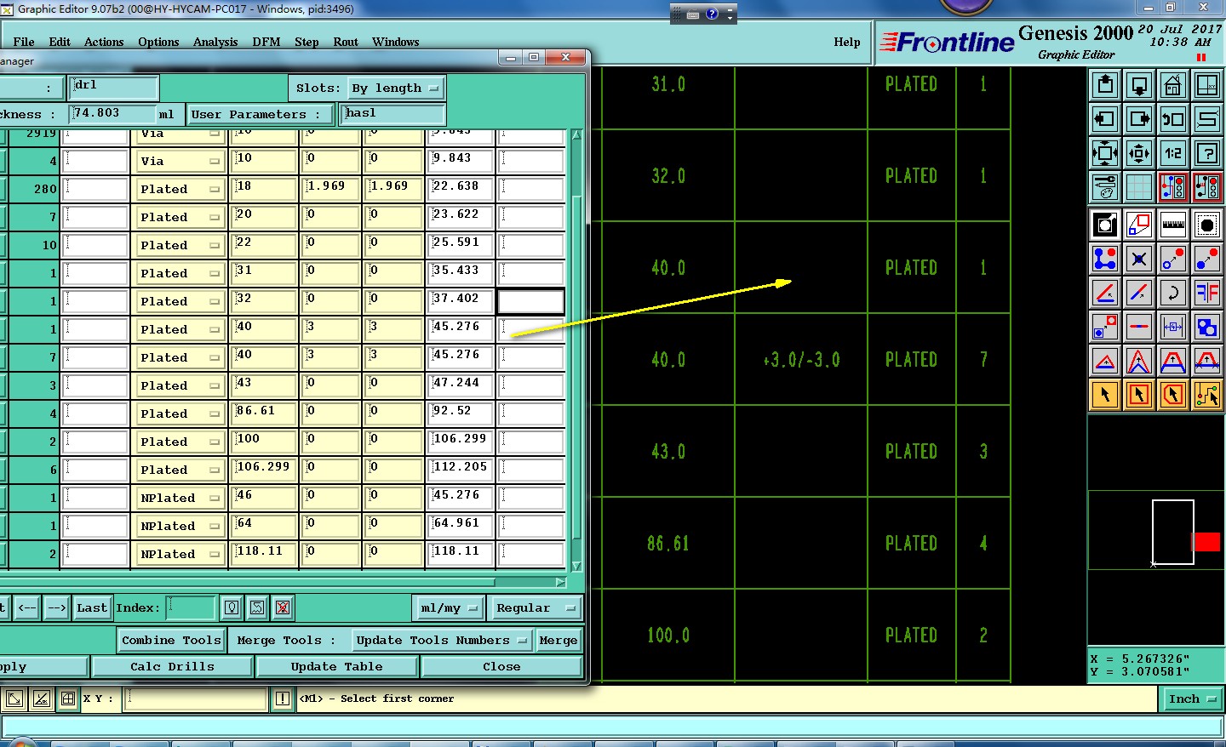The image size is (1226, 747).
Task: Select the arrow-in-polygon selection tool
Action: click(1173, 395)
